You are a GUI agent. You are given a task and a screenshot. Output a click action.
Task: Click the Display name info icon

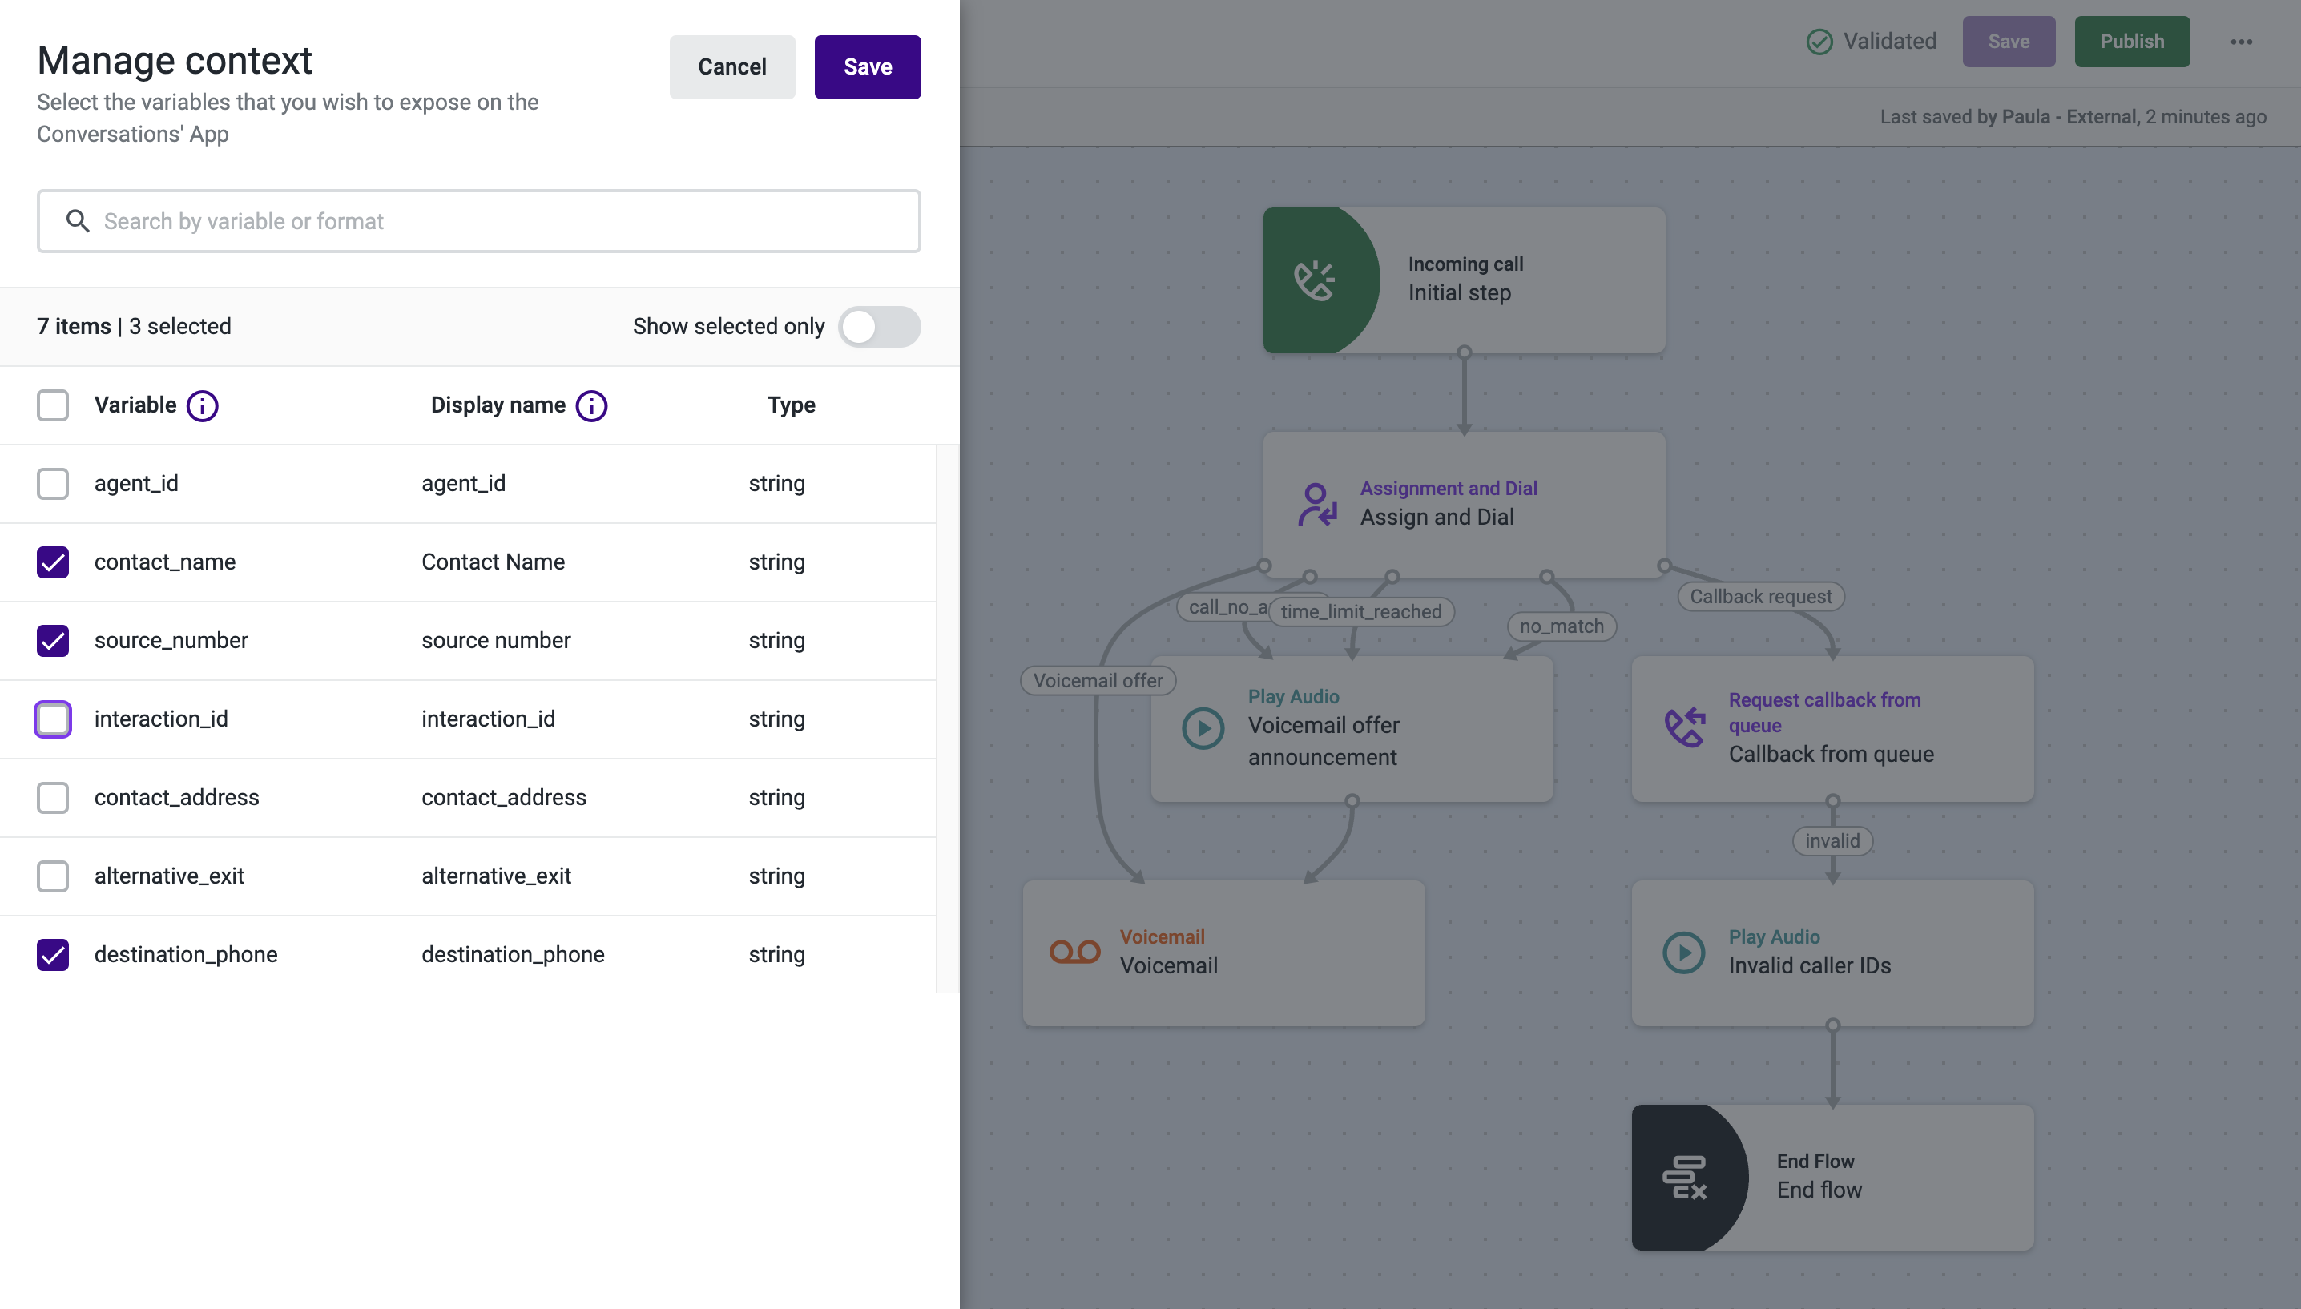[x=591, y=405]
